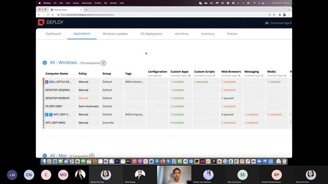The height and width of the screenshot is (184, 328).
Task: Go to the Anti-Virus tab
Action: click(x=181, y=34)
